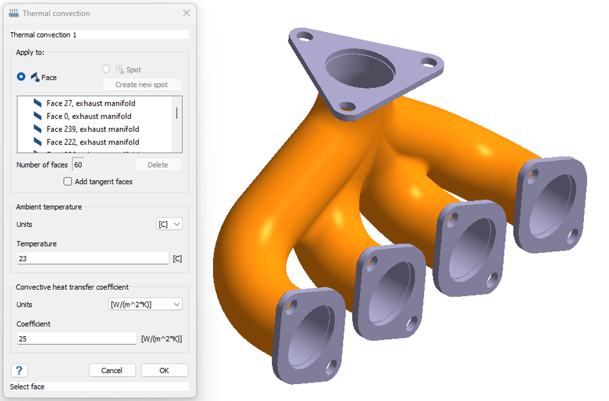Click the face icon beside Face 27
This screenshot has width=609, height=401.
point(38,103)
